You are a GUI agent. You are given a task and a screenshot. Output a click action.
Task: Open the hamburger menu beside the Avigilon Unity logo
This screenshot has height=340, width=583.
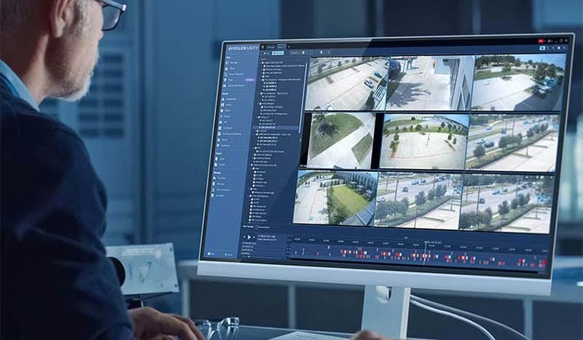pos(262,47)
